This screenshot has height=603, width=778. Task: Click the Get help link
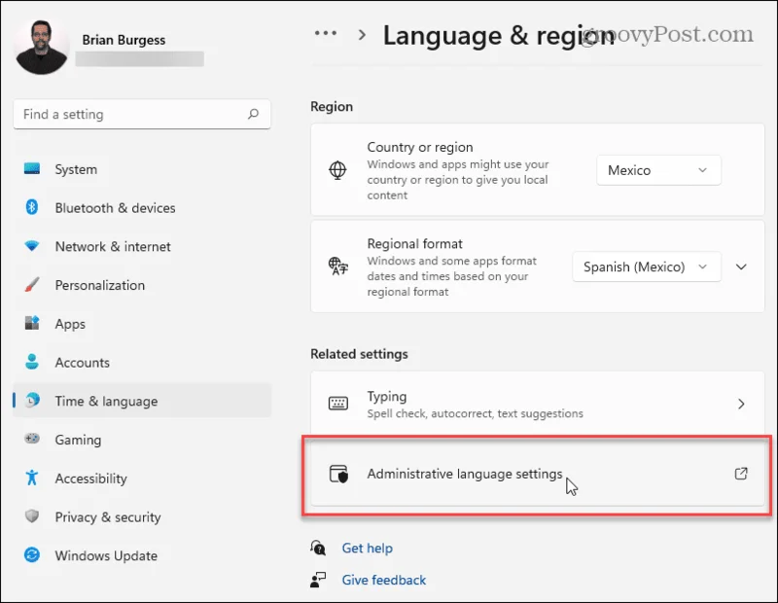tap(368, 548)
